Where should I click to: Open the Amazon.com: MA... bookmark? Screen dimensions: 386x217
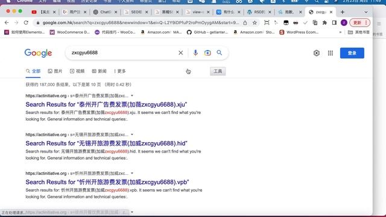click(161, 32)
